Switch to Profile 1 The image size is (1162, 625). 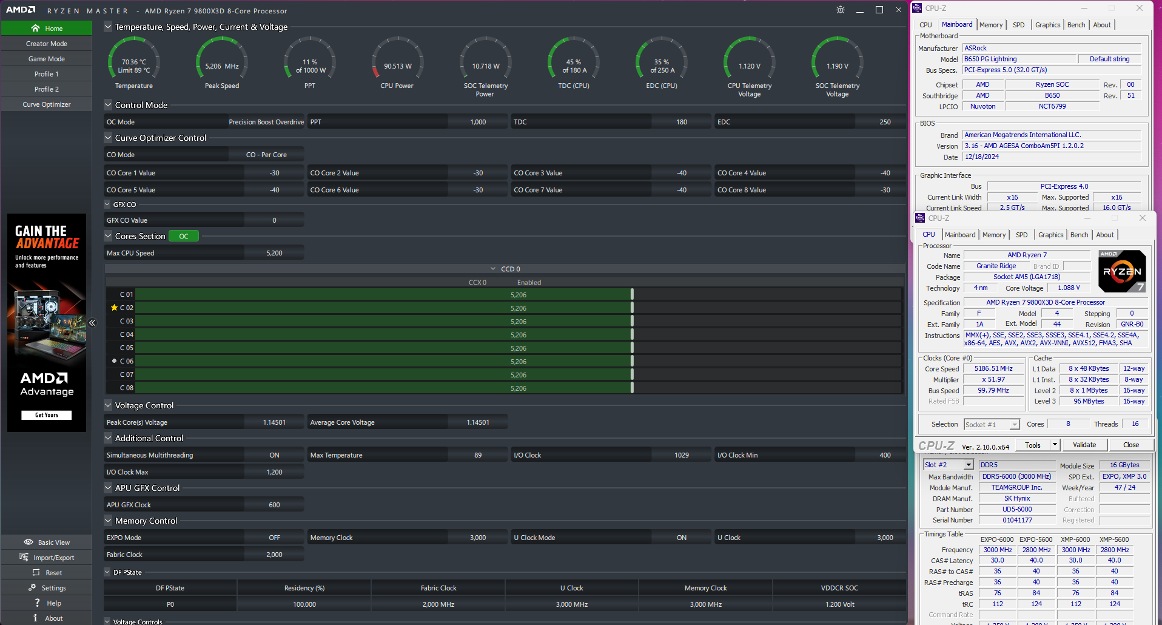coord(47,74)
